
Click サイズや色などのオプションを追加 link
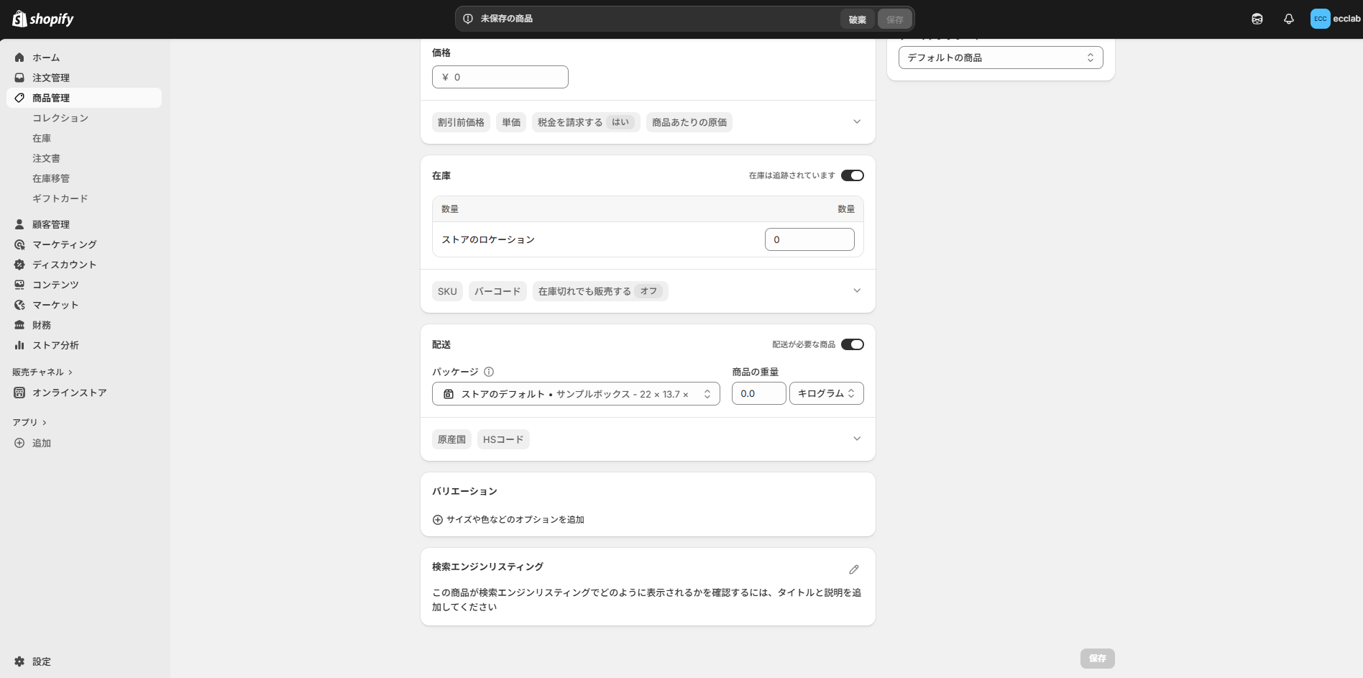(515, 519)
